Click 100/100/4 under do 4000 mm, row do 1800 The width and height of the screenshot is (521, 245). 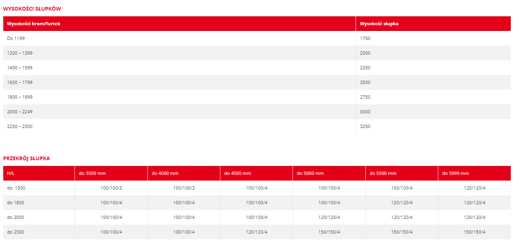tap(184, 203)
